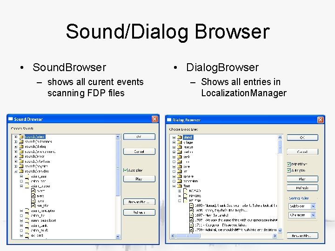Click folder icon beside ascension
Viewport: 335px width, 251px height.
pos(180,181)
